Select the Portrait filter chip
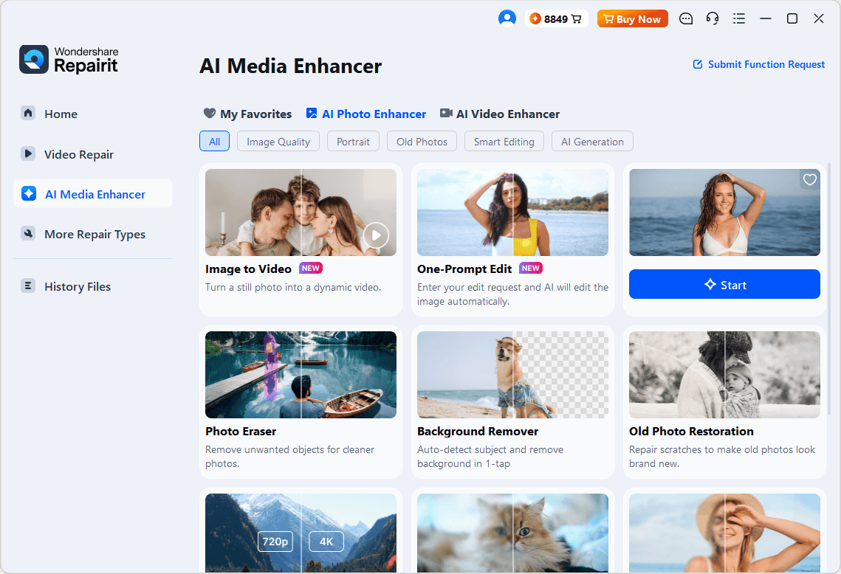 [353, 142]
